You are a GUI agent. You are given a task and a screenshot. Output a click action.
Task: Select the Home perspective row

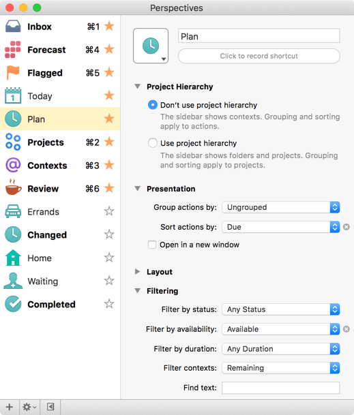pyautogui.click(x=60, y=258)
